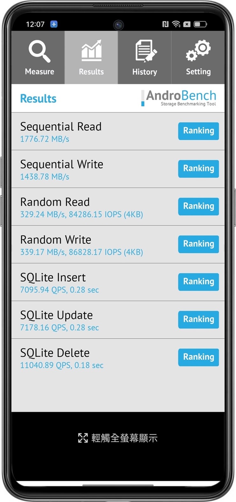The image size is (236, 502).
Task: Open Ranking for SQLite Insert
Action: (x=198, y=282)
